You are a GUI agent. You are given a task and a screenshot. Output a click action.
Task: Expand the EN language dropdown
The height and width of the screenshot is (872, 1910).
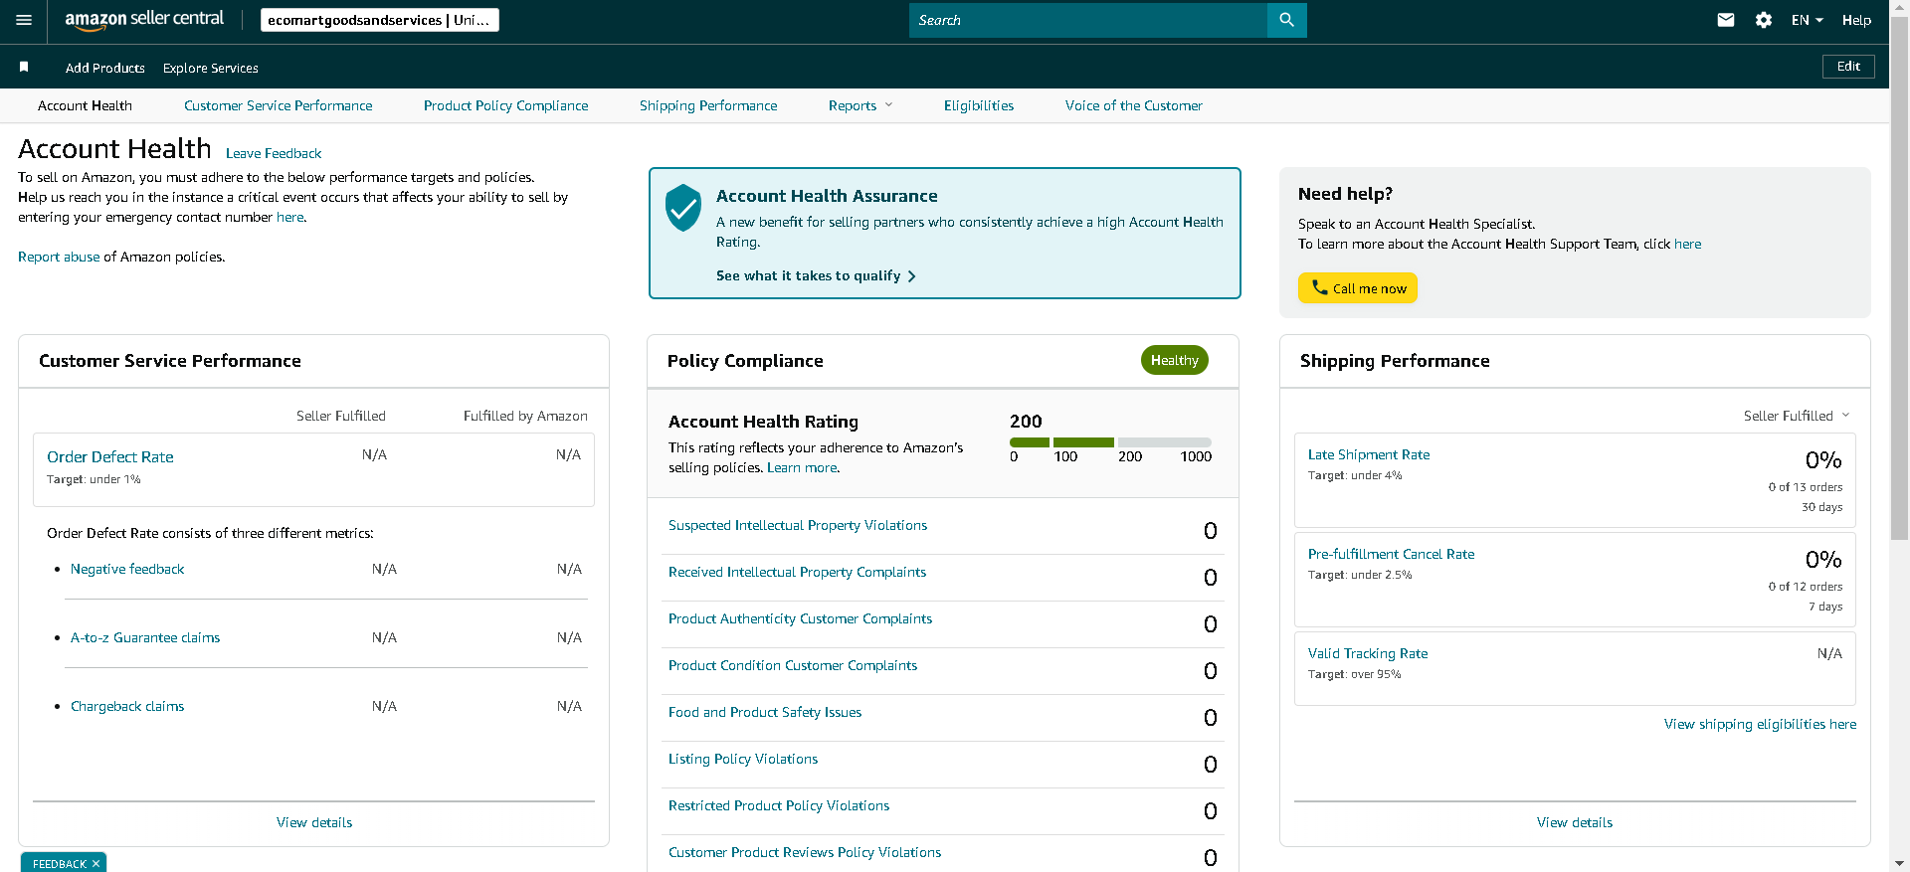1807,20
